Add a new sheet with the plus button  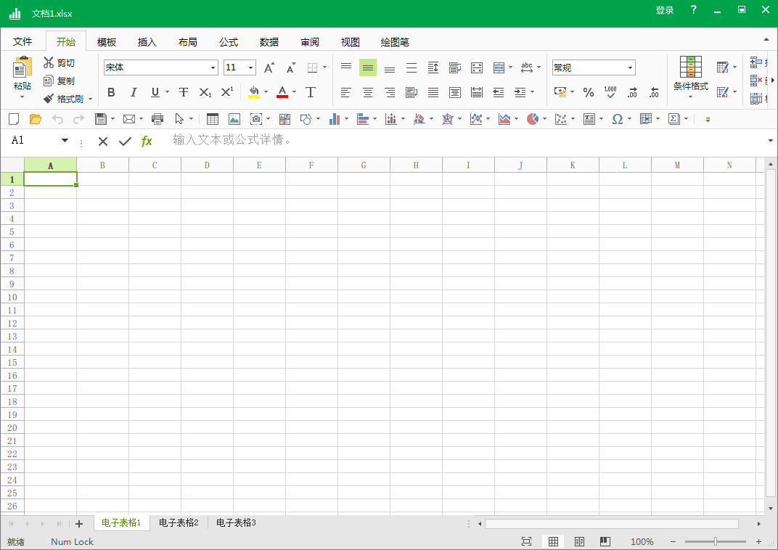pyautogui.click(x=79, y=522)
